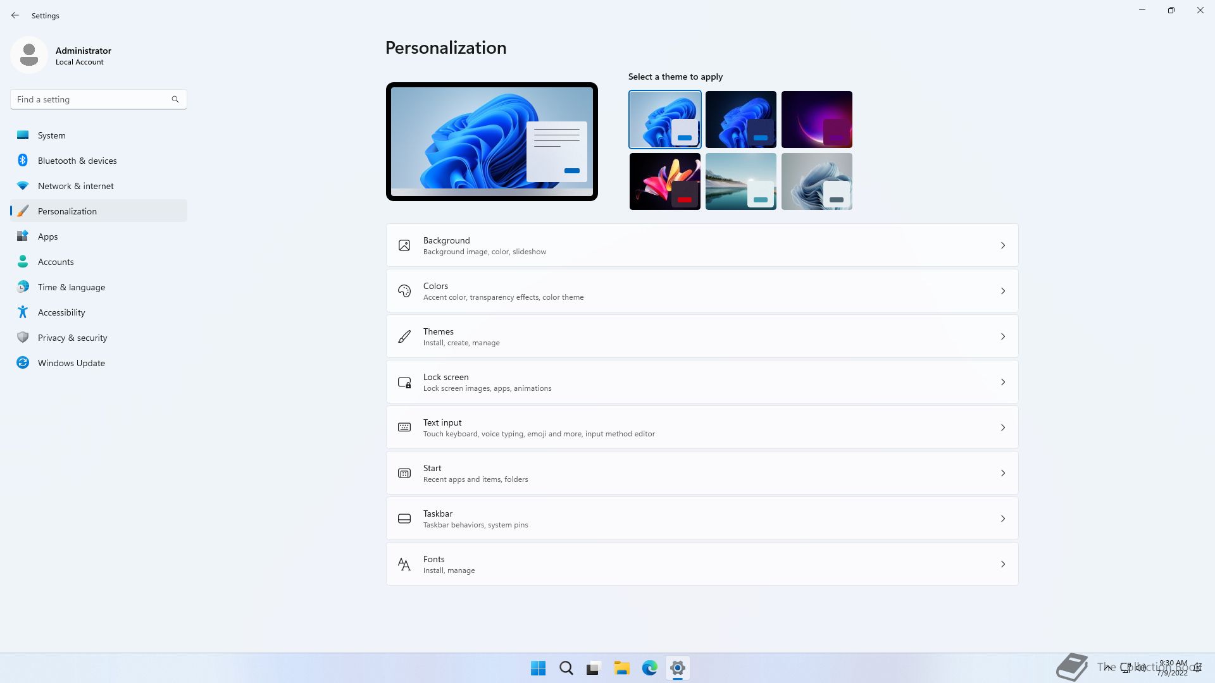Apply the dark Windows bloom theme
Screen dimensions: 1215x683
740,120
